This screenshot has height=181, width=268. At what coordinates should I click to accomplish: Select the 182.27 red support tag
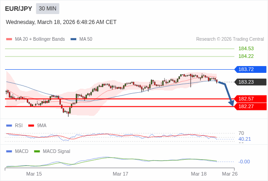point(251,107)
